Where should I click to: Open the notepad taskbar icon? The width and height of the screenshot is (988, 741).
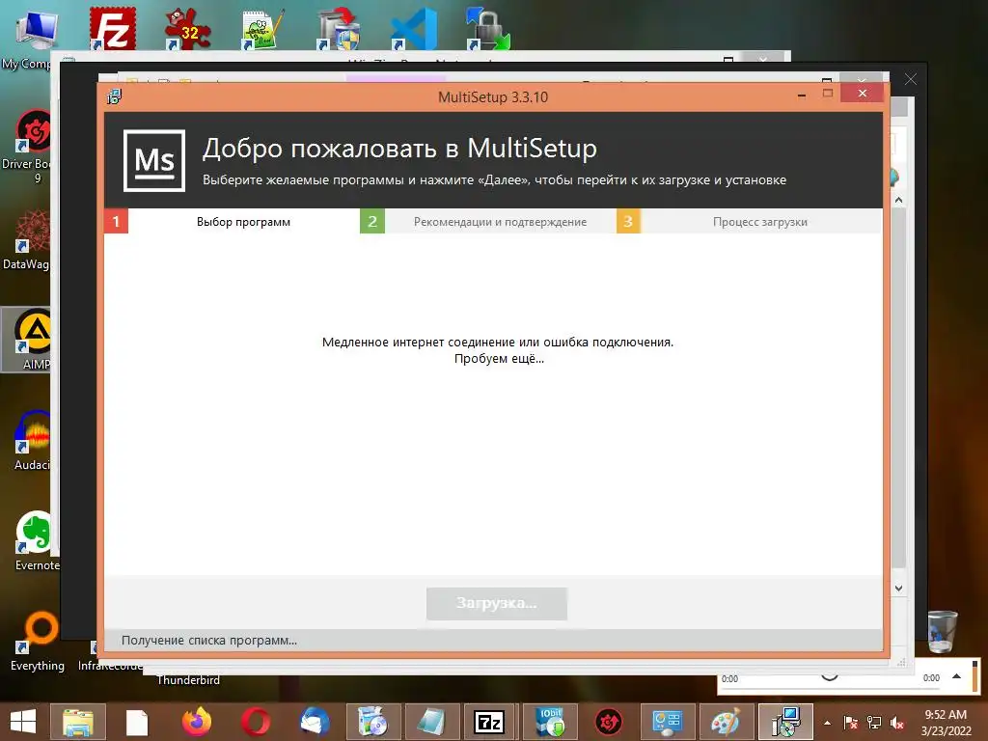coord(432,722)
